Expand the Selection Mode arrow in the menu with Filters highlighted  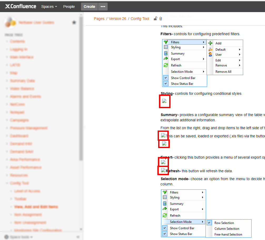click(x=204, y=71)
